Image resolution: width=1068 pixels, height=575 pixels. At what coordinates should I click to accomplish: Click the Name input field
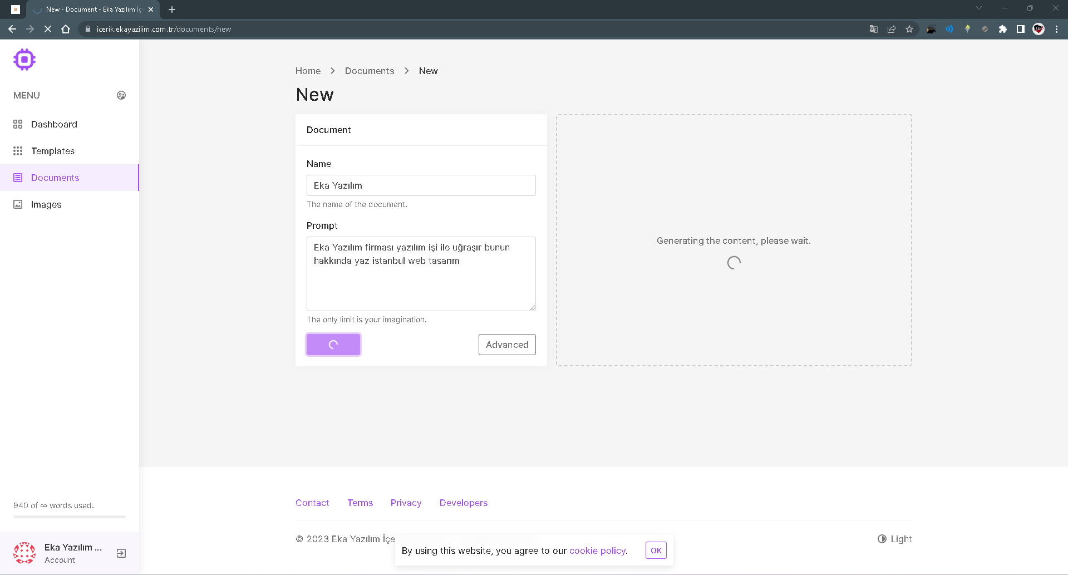point(421,185)
